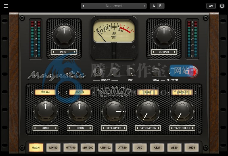Select the MAGN. tape machine

coord(36,148)
